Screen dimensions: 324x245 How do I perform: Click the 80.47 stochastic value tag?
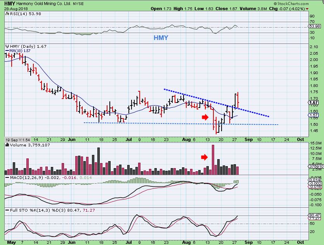click(x=315, y=215)
